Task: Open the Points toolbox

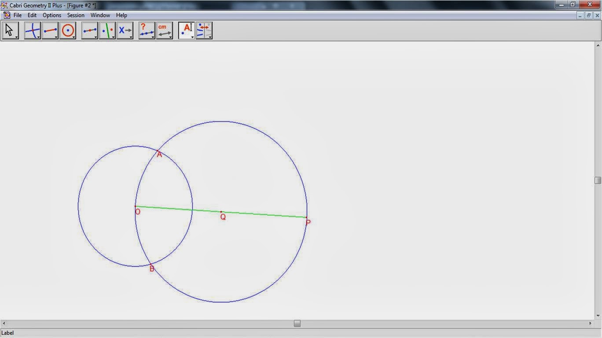Action: point(32,31)
